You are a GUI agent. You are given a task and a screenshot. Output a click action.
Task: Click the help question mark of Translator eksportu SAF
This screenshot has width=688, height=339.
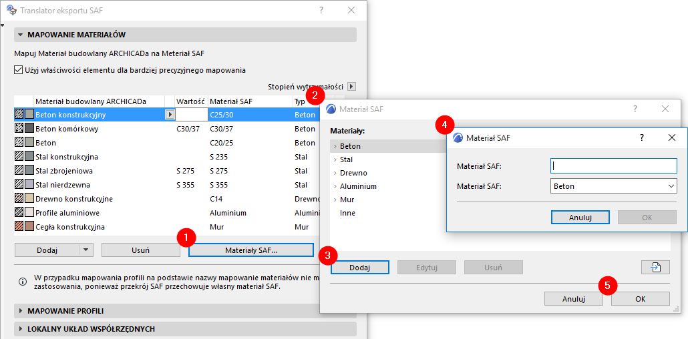coord(321,11)
